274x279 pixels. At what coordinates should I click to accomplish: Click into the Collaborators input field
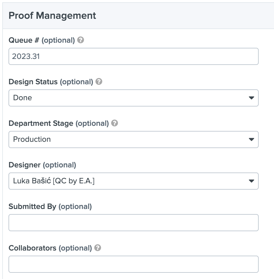pyautogui.click(x=133, y=264)
